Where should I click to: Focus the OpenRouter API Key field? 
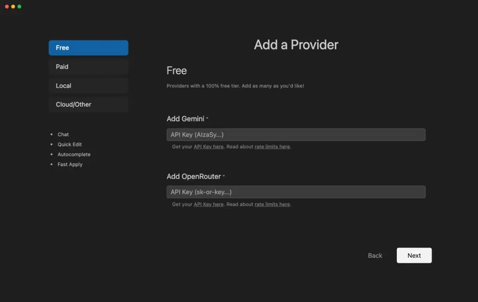point(296,192)
